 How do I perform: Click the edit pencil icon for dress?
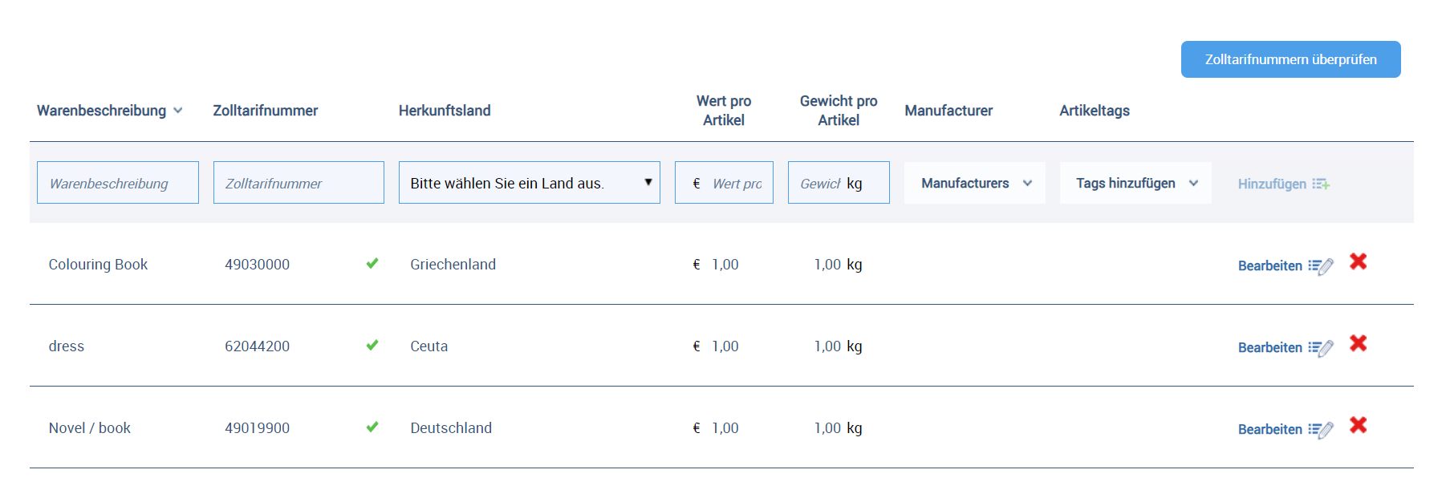[x=1321, y=348]
